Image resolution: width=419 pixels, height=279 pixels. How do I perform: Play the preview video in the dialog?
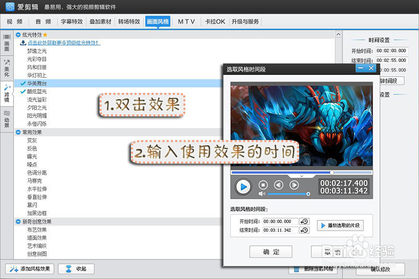(x=243, y=187)
